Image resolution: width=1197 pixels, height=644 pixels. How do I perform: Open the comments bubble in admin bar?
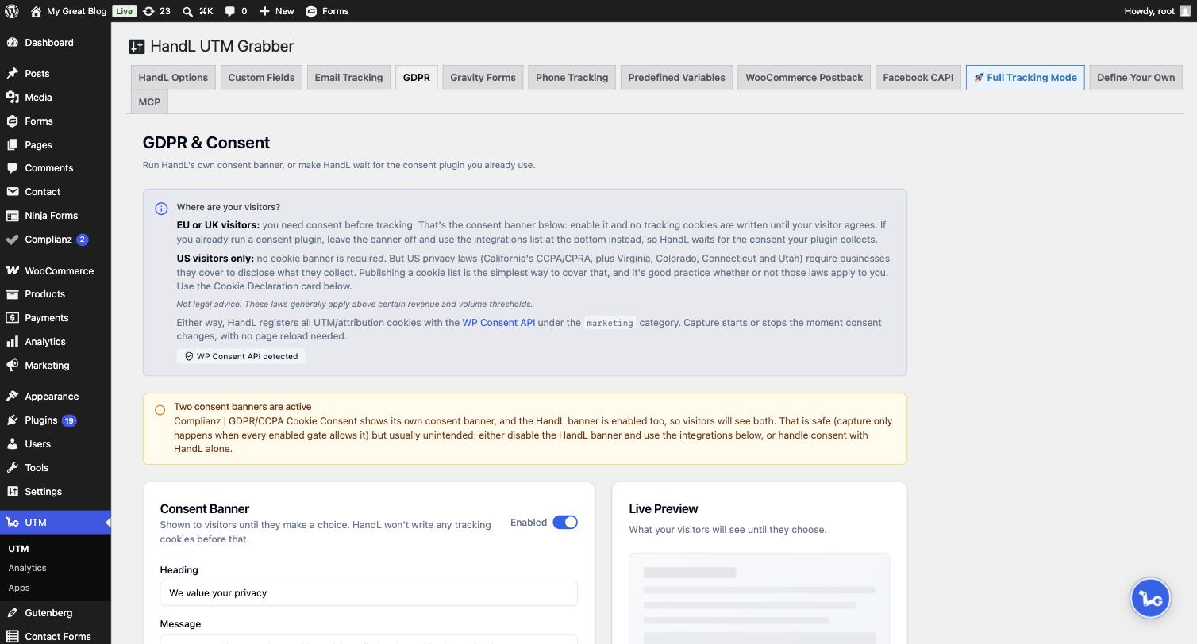tap(230, 11)
